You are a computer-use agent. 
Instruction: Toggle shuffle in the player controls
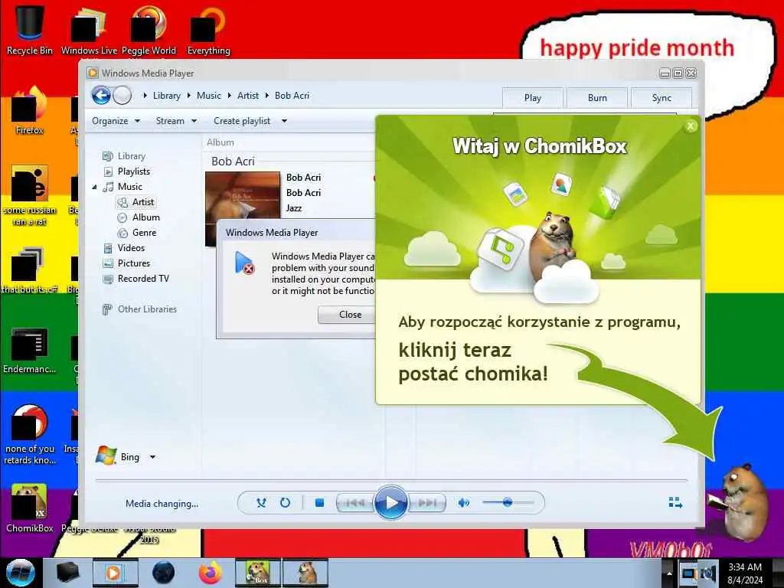pos(261,502)
